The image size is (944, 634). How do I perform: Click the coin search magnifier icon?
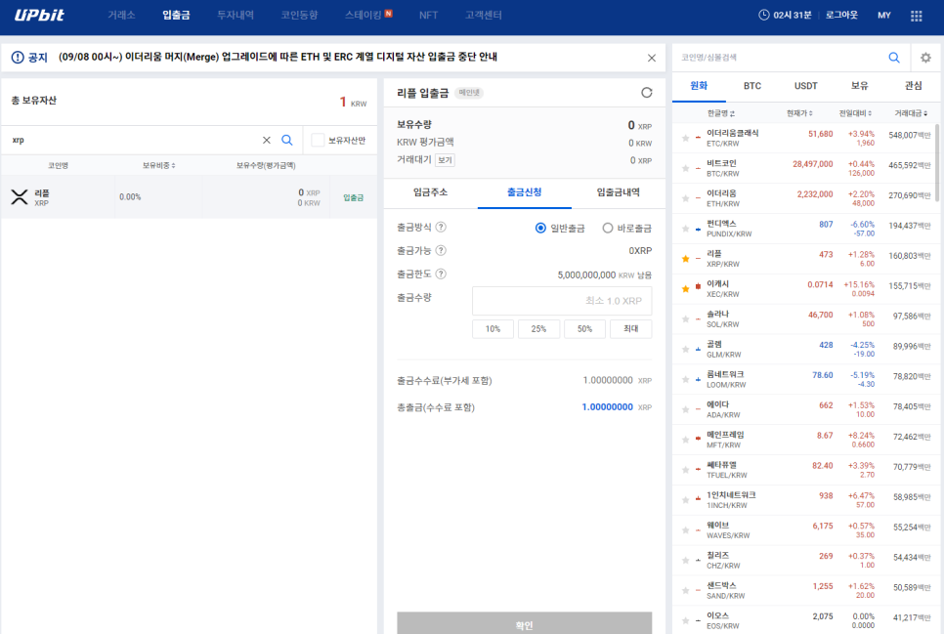pyautogui.click(x=894, y=58)
